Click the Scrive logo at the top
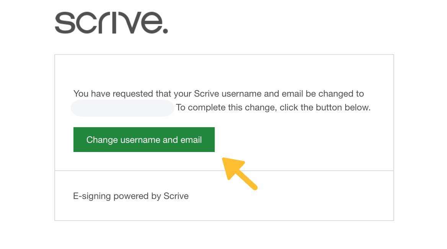Viewport: 447px width, 249px height. click(111, 23)
